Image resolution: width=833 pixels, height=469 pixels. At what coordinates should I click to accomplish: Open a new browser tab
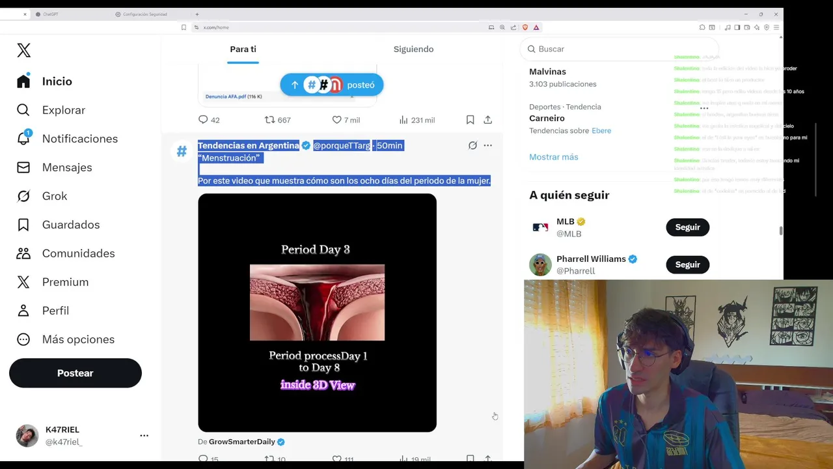(x=197, y=14)
